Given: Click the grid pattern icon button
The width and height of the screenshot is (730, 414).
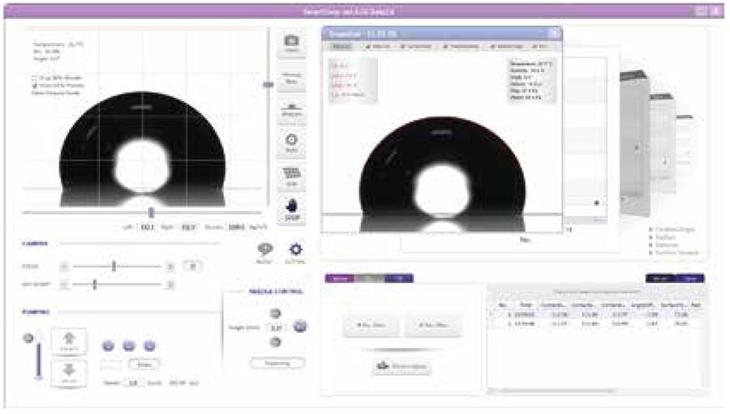Looking at the screenshot, I should [291, 177].
